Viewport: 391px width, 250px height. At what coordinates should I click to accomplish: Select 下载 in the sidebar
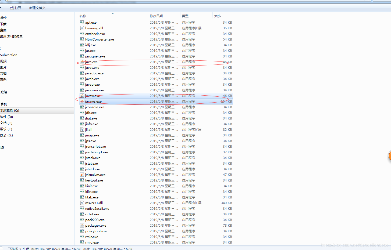point(3,24)
